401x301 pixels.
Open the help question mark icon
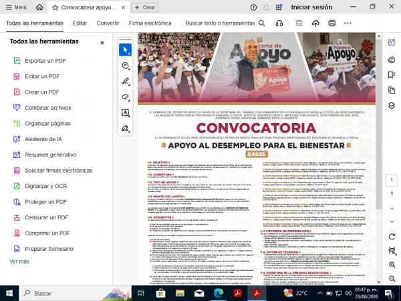point(253,7)
